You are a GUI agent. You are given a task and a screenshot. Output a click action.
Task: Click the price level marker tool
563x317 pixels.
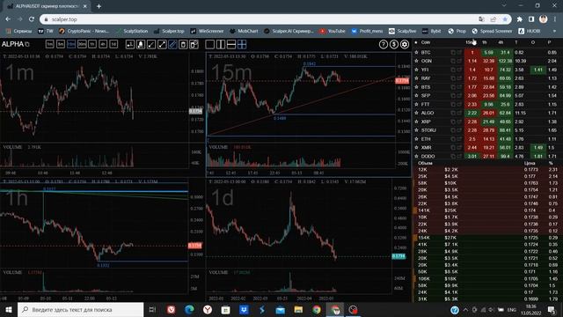[130, 44]
